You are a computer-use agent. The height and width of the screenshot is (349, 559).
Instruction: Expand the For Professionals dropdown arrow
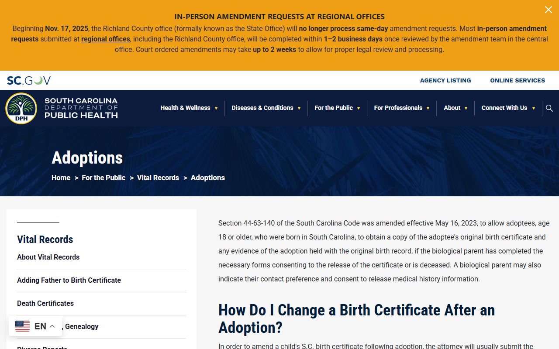(428, 108)
